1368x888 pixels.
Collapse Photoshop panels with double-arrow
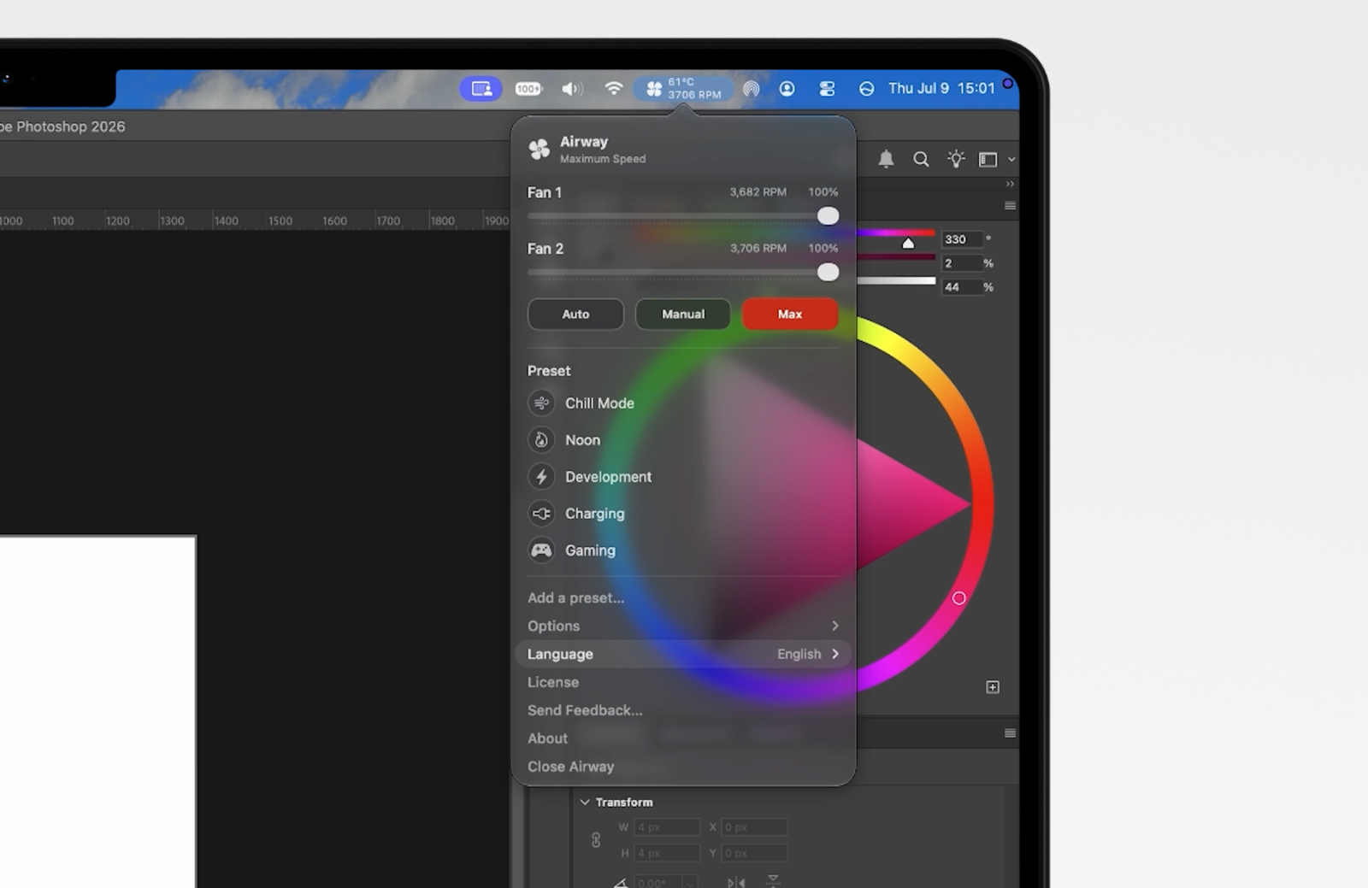pyautogui.click(x=1010, y=184)
